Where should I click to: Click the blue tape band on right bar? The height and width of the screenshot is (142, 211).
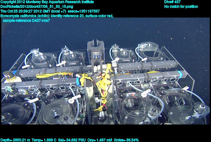[184, 75]
